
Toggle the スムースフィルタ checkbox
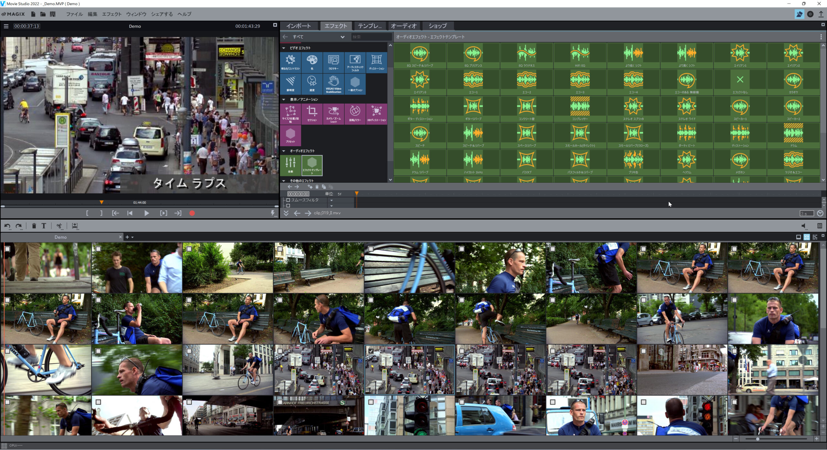[x=288, y=200]
